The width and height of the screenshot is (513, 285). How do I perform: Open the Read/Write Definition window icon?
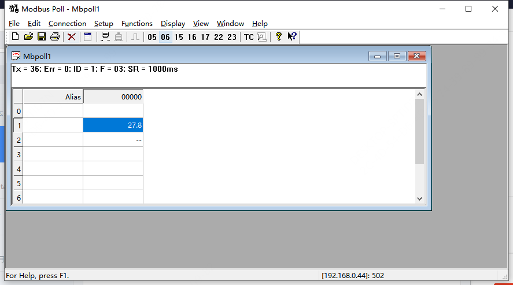tap(88, 36)
